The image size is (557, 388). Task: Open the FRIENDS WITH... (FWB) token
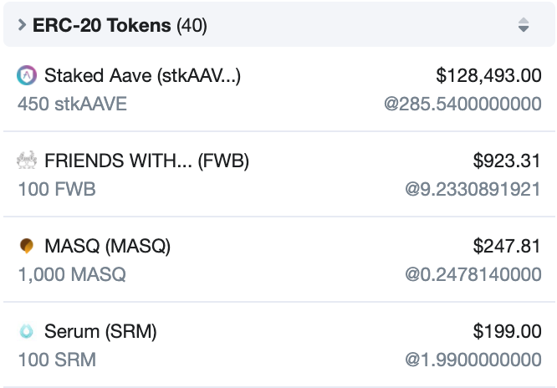[x=146, y=161]
